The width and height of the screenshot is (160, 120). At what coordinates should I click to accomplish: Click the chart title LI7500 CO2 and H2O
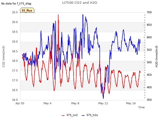tap(79, 3)
